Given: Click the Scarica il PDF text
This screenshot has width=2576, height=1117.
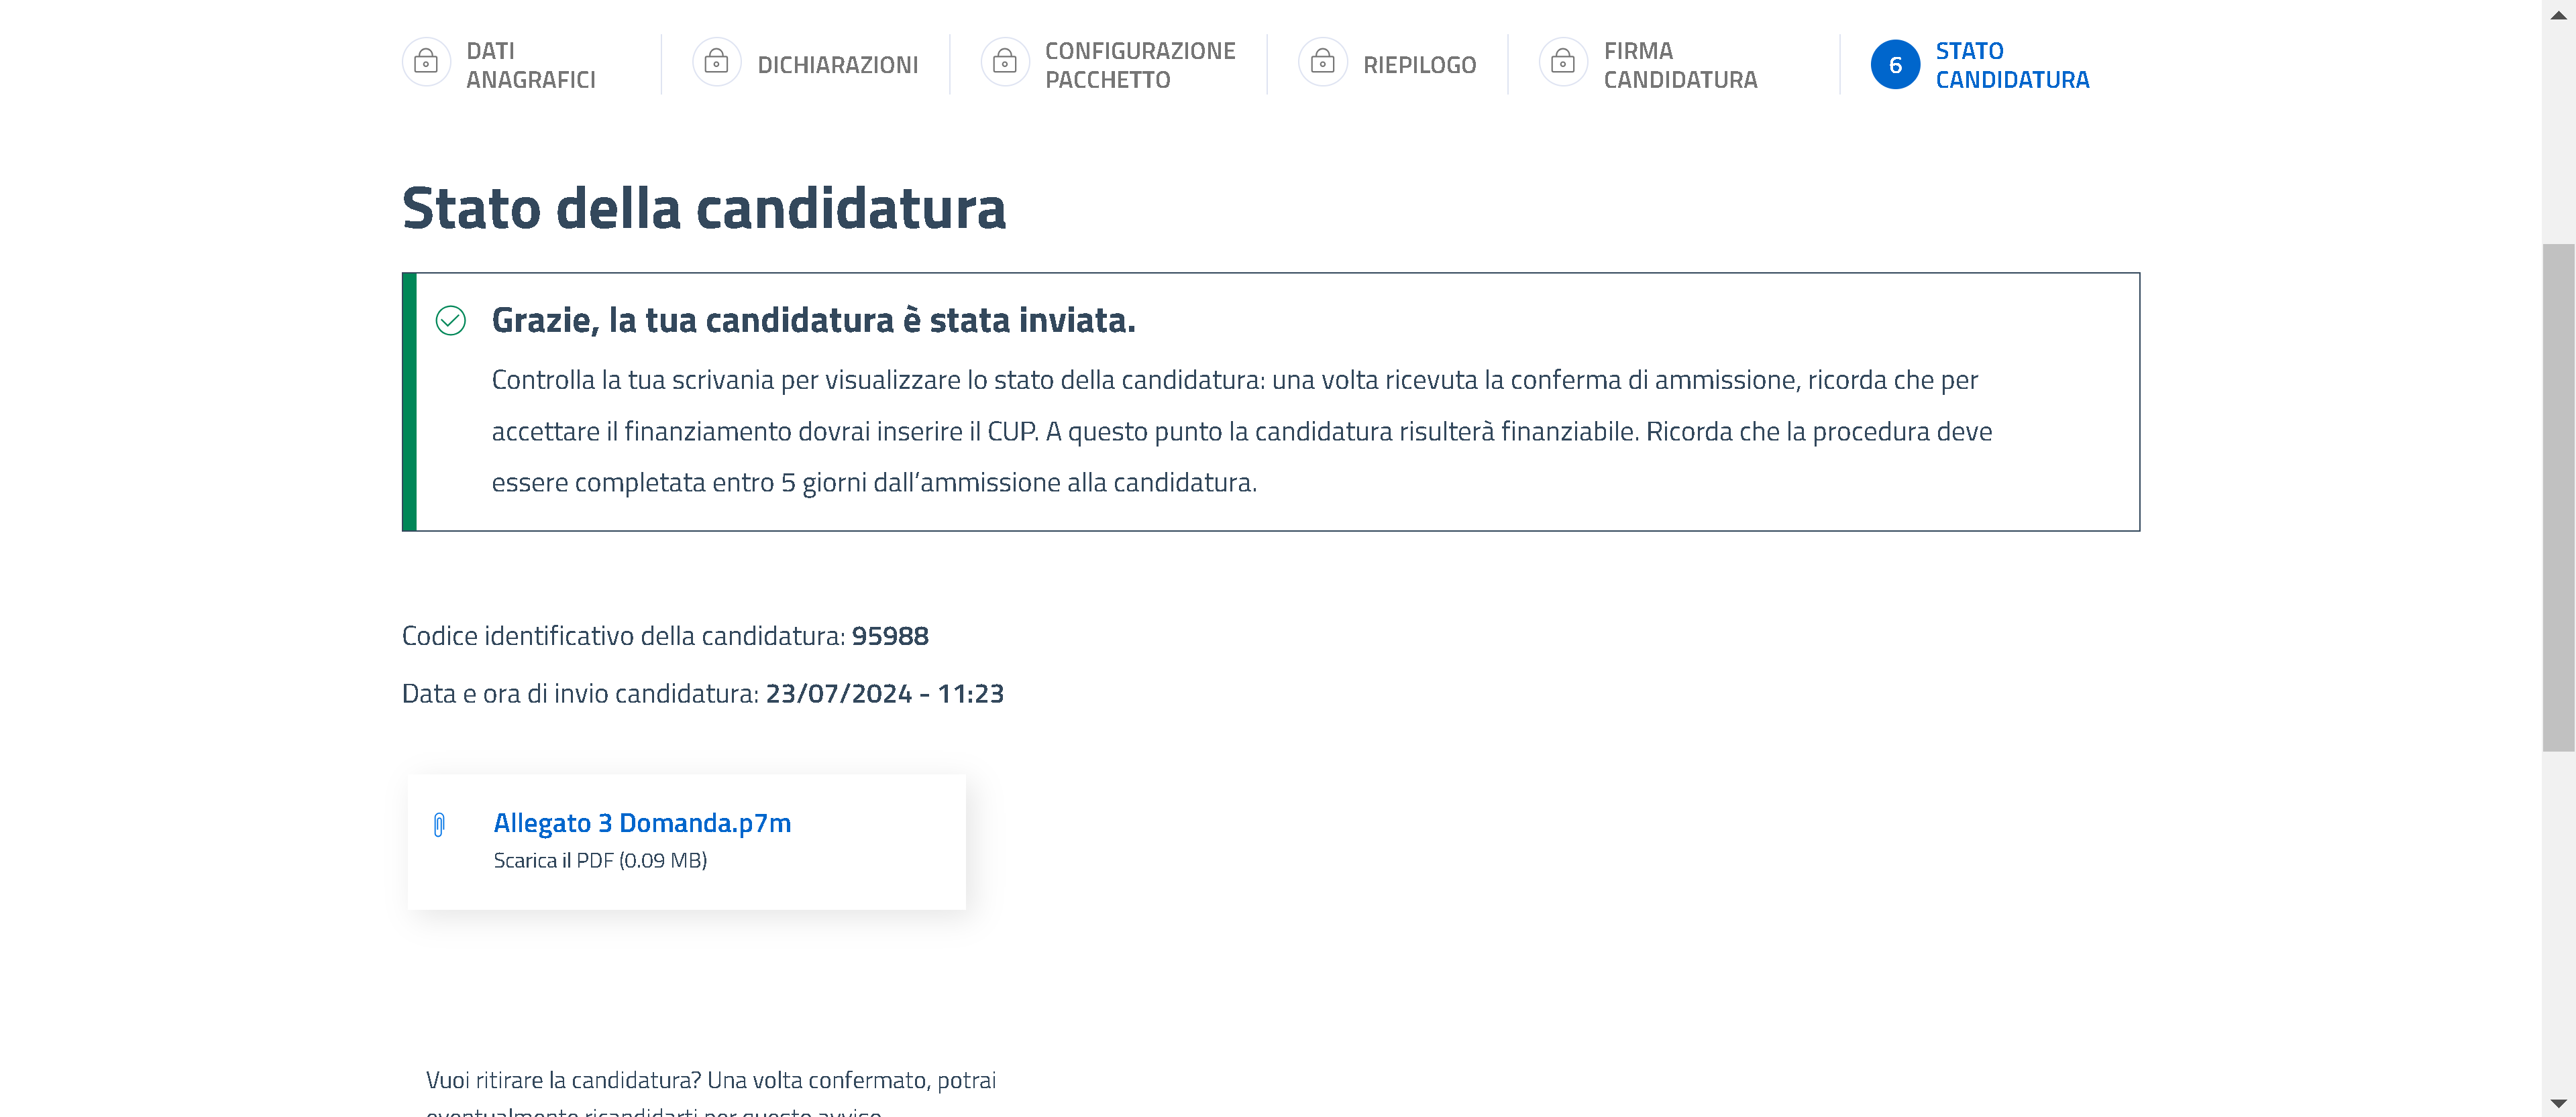Looking at the screenshot, I should tap(600, 860).
